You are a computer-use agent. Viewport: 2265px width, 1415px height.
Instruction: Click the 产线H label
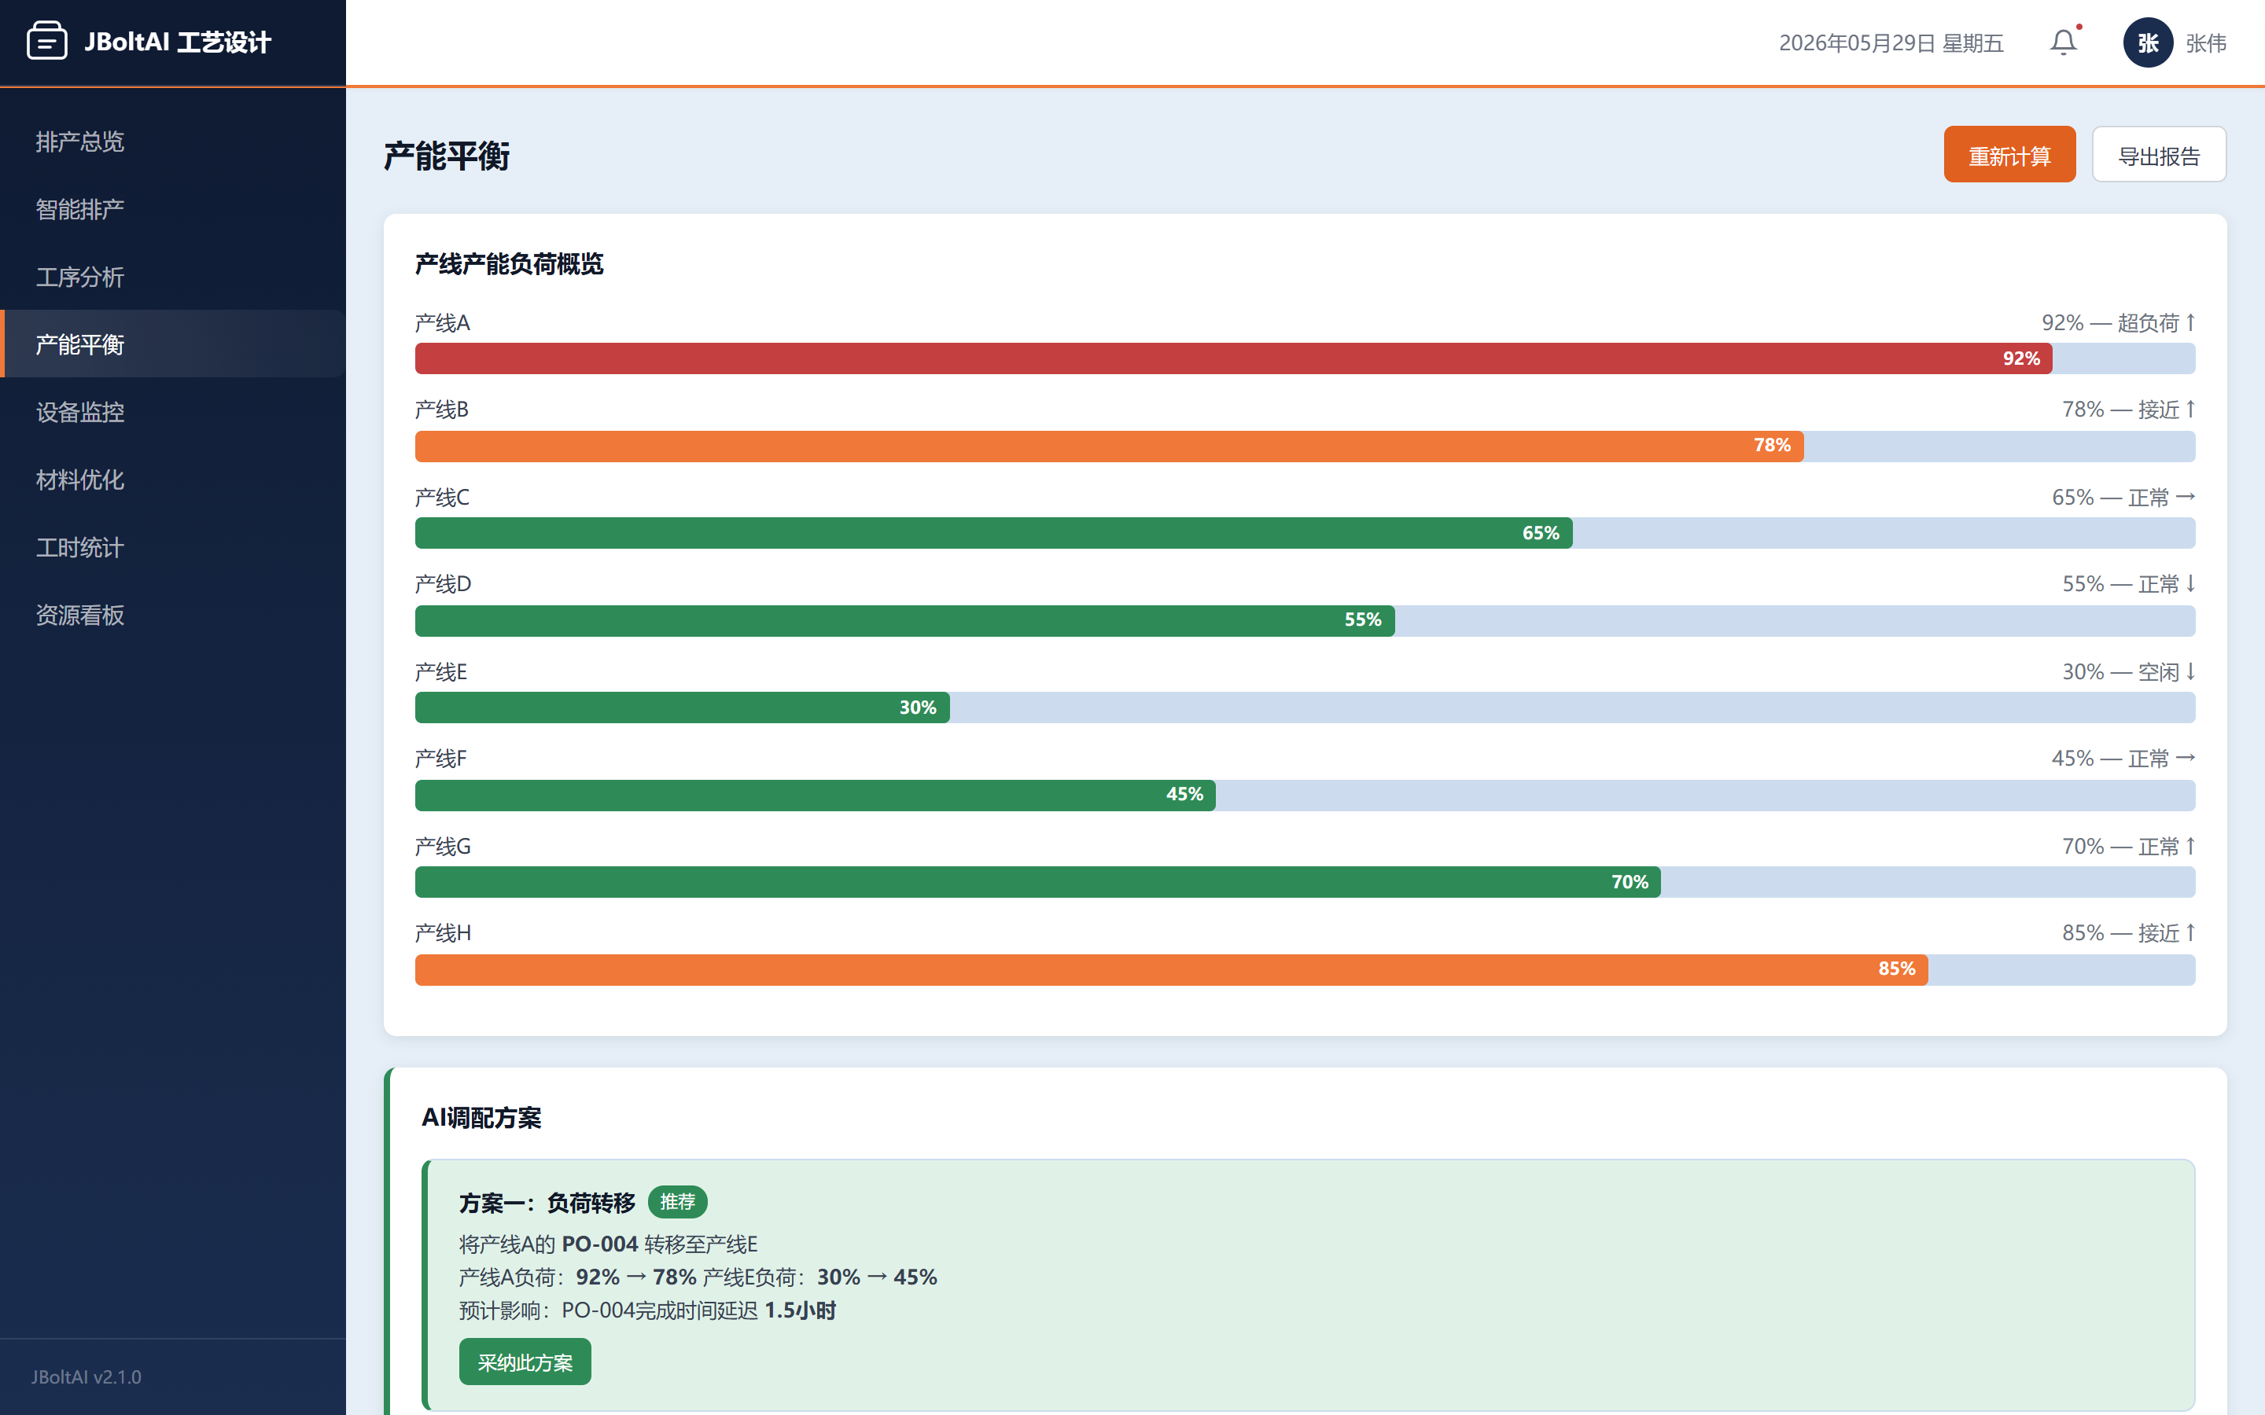pyautogui.click(x=443, y=933)
